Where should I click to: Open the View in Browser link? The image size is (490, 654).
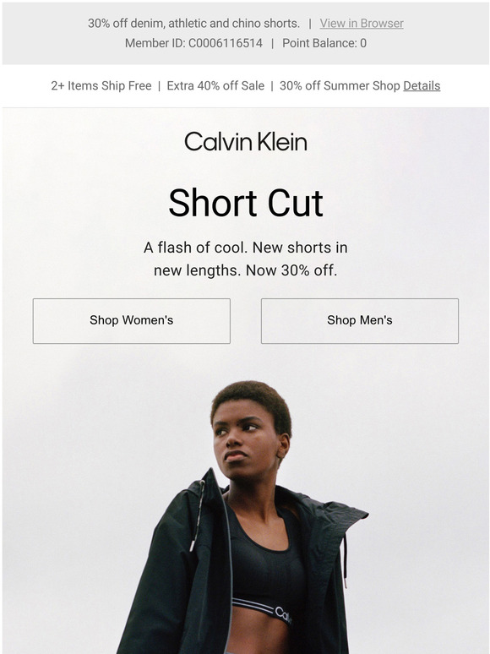(x=362, y=24)
